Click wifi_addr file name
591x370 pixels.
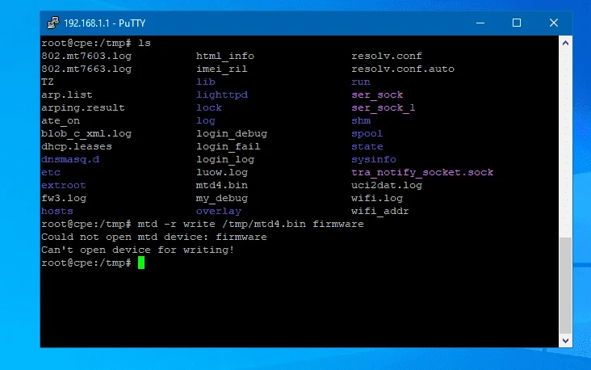(x=380, y=211)
